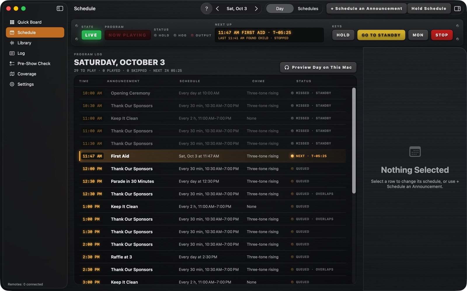Select 10:30 AM Thank Our Sponsors row
Viewport: 467px width, 291px height.
pos(212,106)
